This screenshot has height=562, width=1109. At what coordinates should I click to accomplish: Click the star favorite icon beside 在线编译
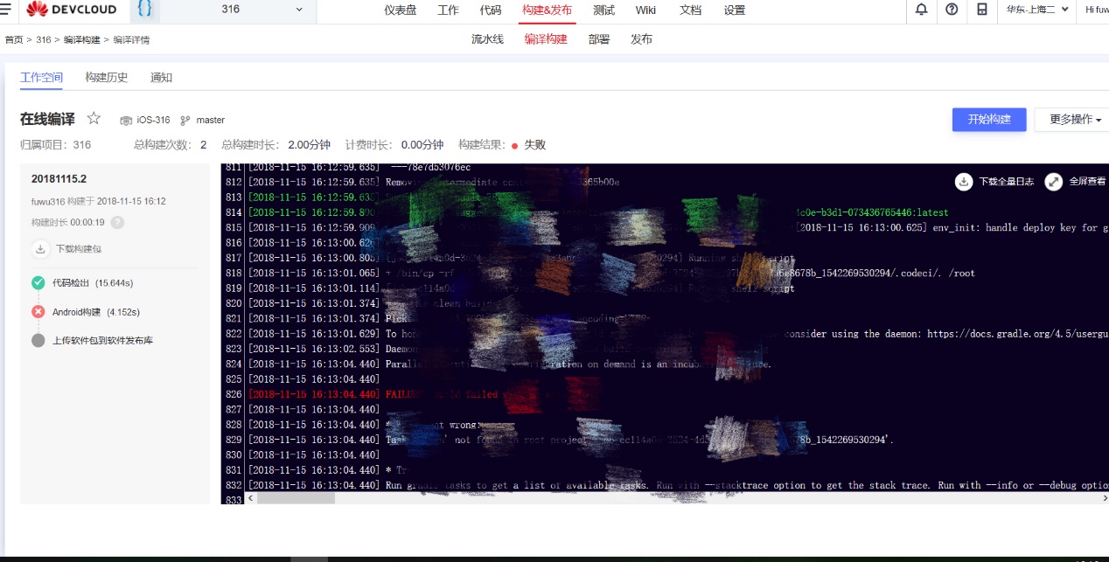94,119
